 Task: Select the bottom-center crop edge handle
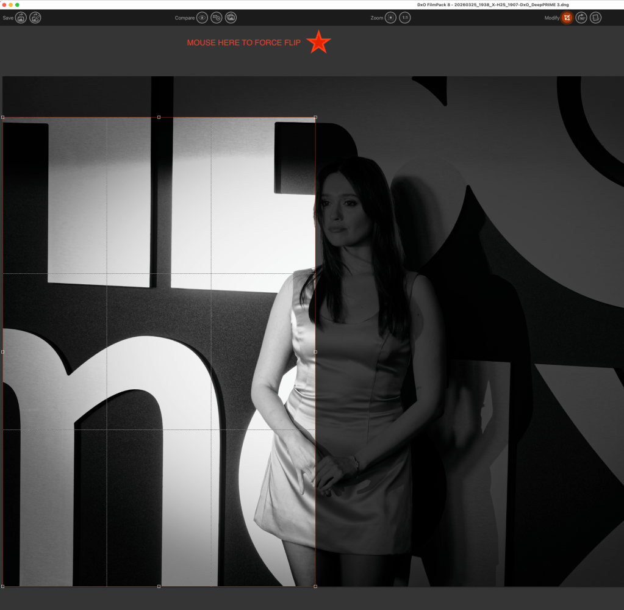coord(159,586)
